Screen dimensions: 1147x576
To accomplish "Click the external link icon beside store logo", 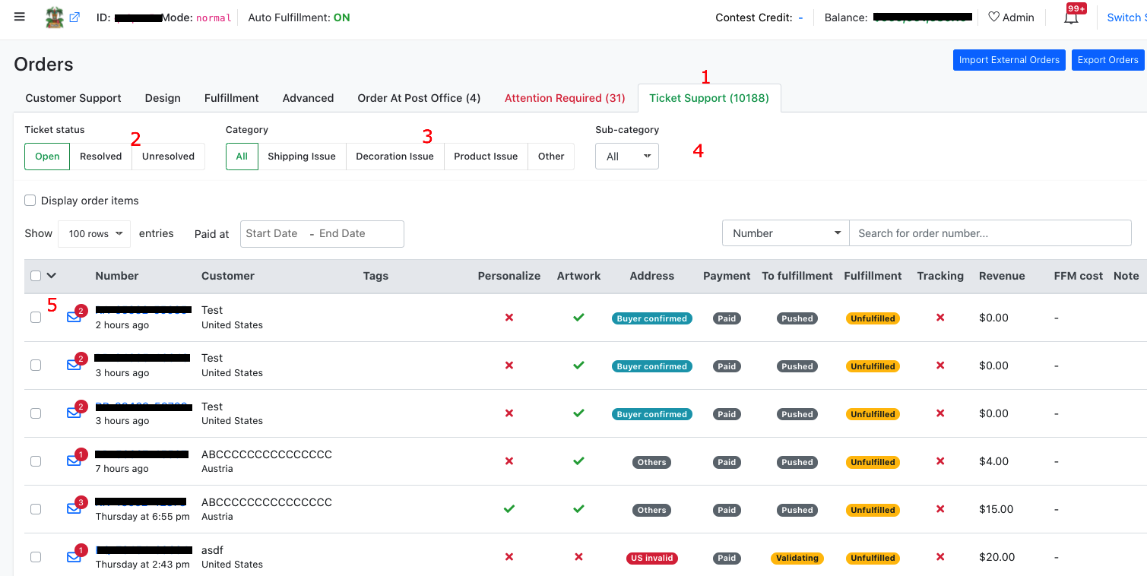I will [x=74, y=17].
